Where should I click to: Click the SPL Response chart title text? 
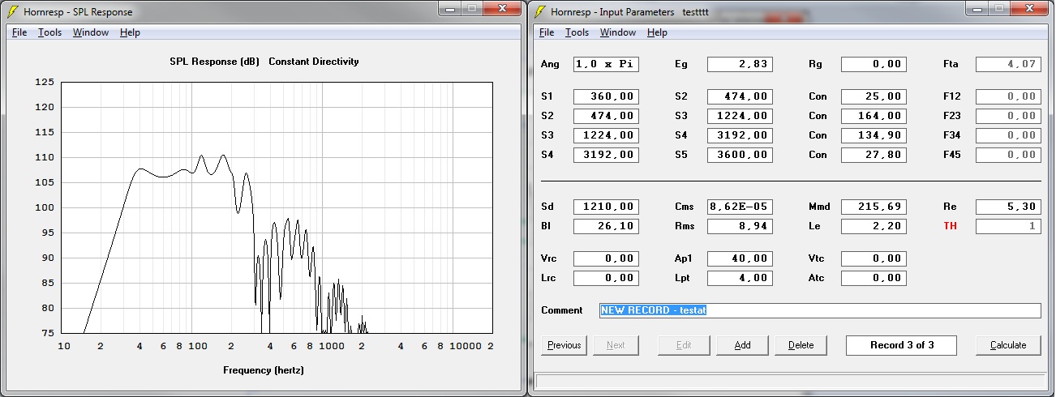point(264,62)
